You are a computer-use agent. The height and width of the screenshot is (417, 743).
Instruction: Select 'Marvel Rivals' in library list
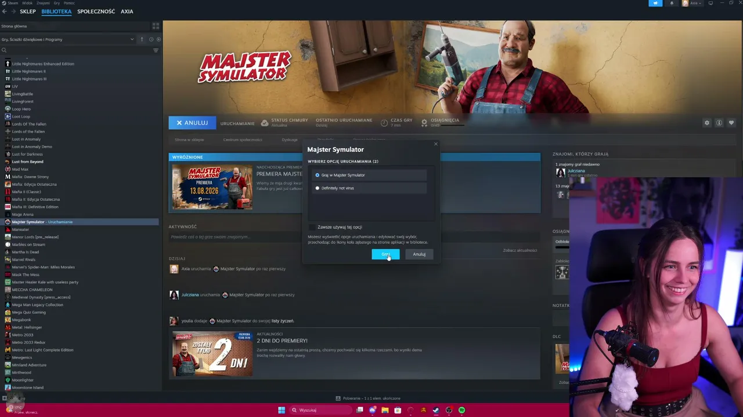(24, 259)
